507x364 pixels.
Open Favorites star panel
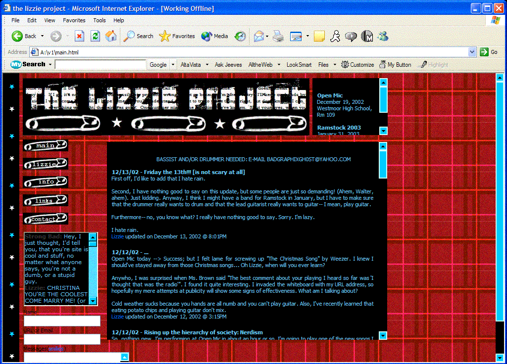177,36
